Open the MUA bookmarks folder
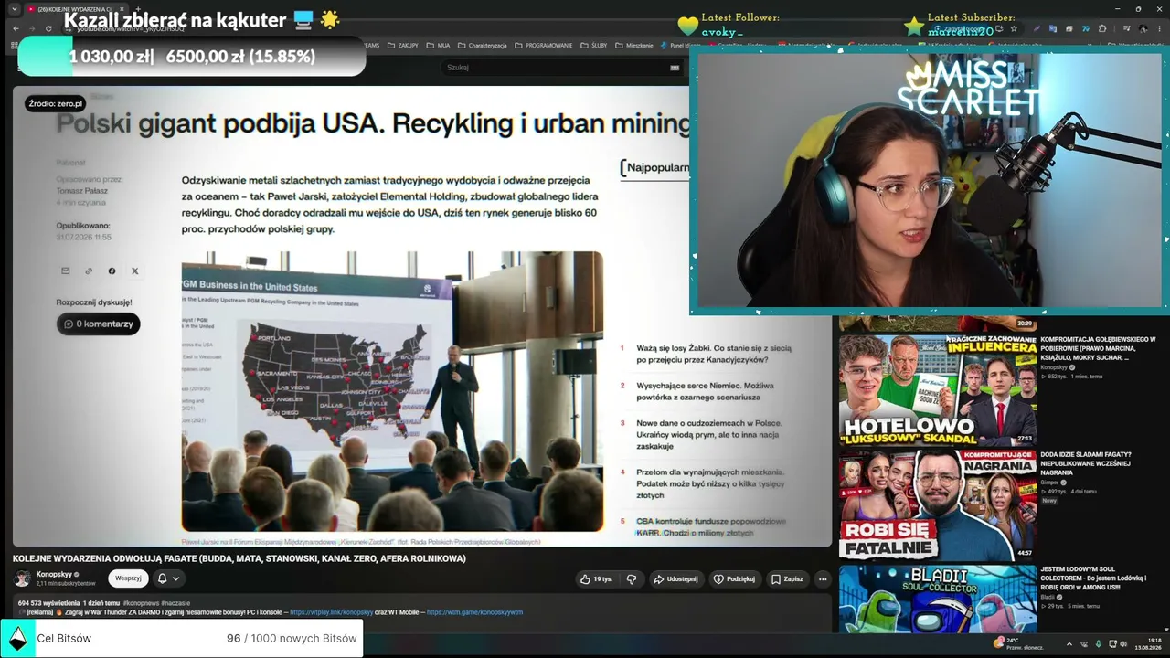The width and height of the screenshot is (1170, 658). click(438, 45)
